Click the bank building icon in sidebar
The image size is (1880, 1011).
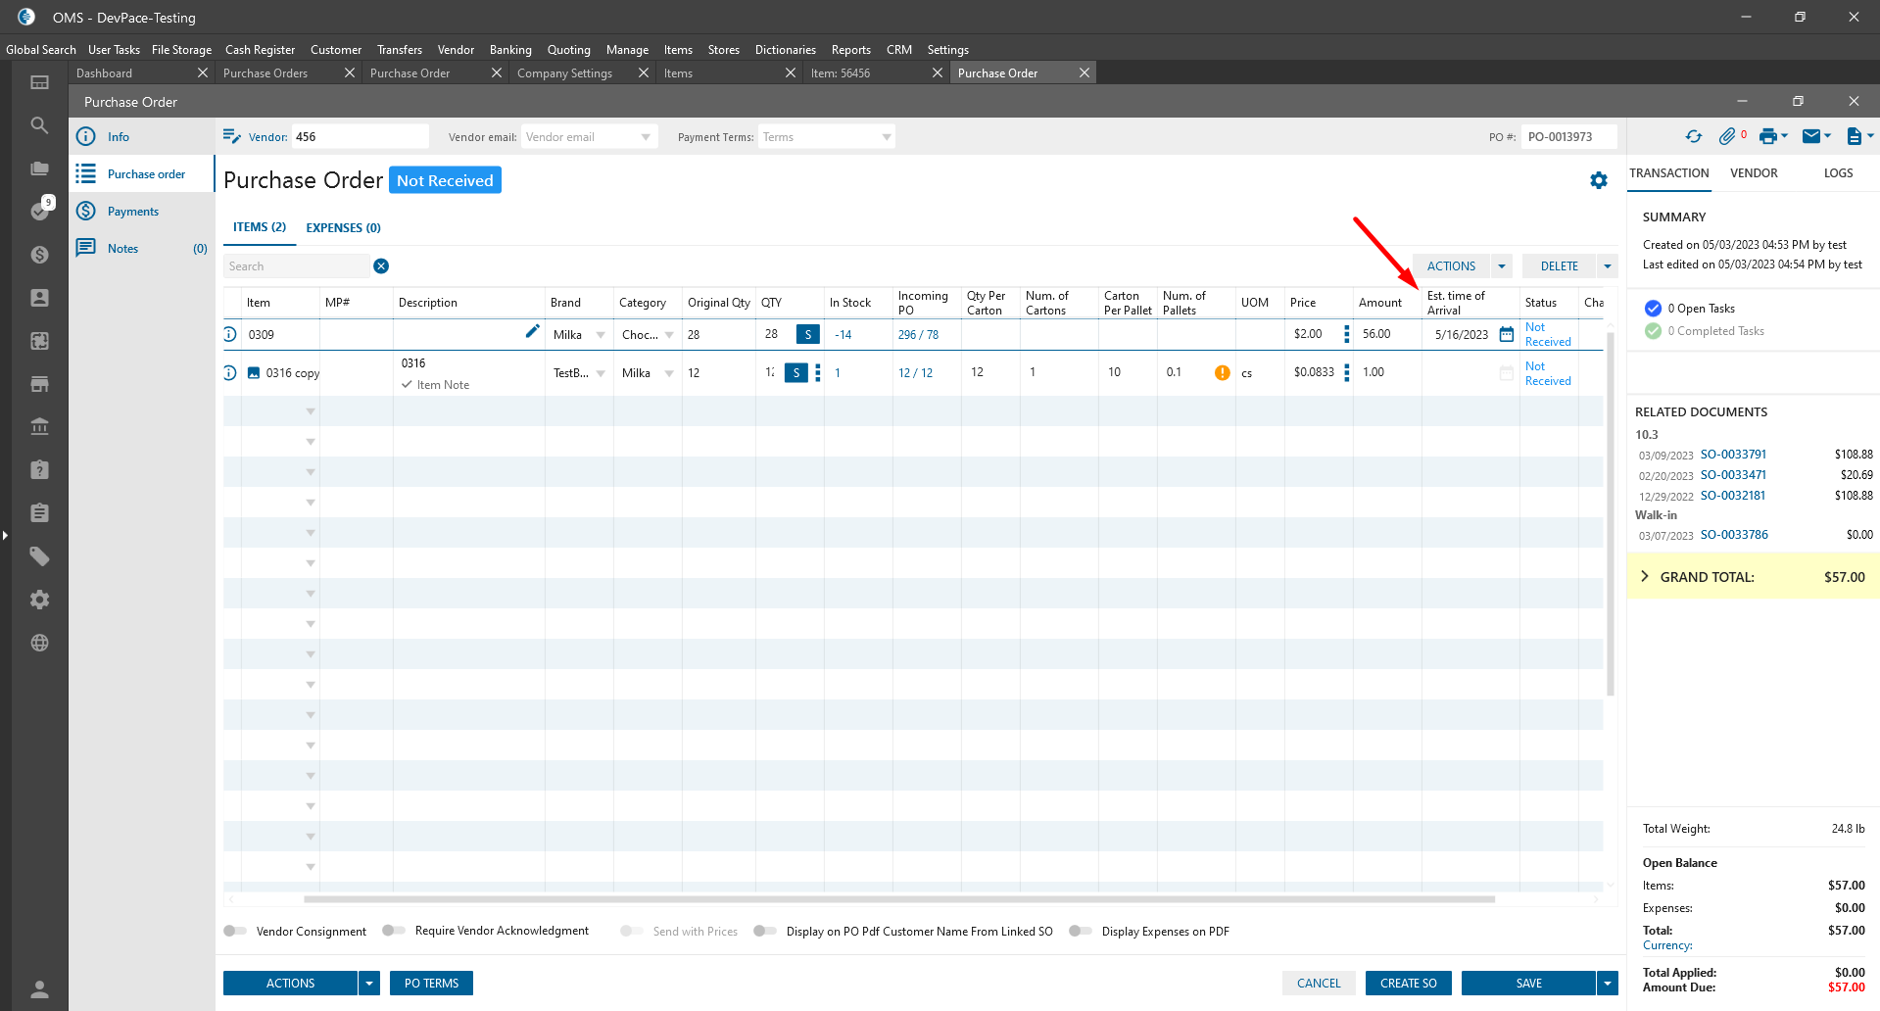point(39,427)
